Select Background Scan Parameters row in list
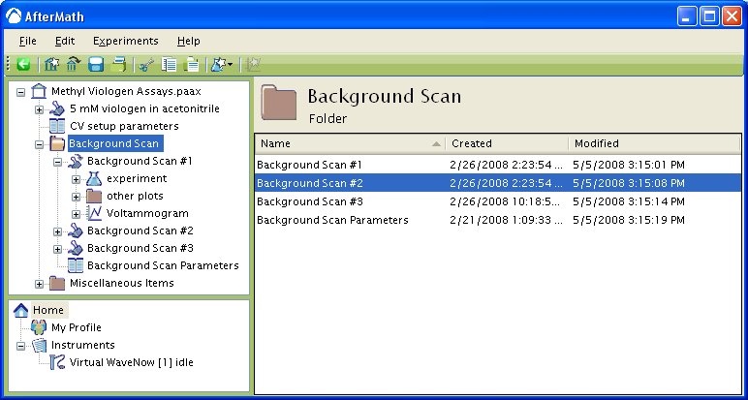The height and width of the screenshot is (400, 748). click(498, 220)
